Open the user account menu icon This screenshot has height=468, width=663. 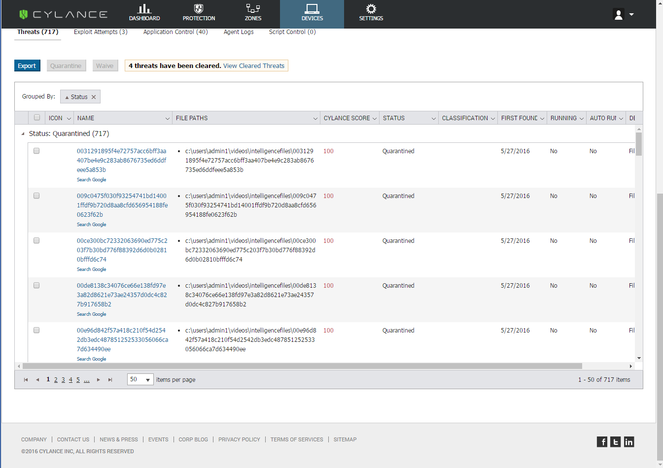[619, 14]
